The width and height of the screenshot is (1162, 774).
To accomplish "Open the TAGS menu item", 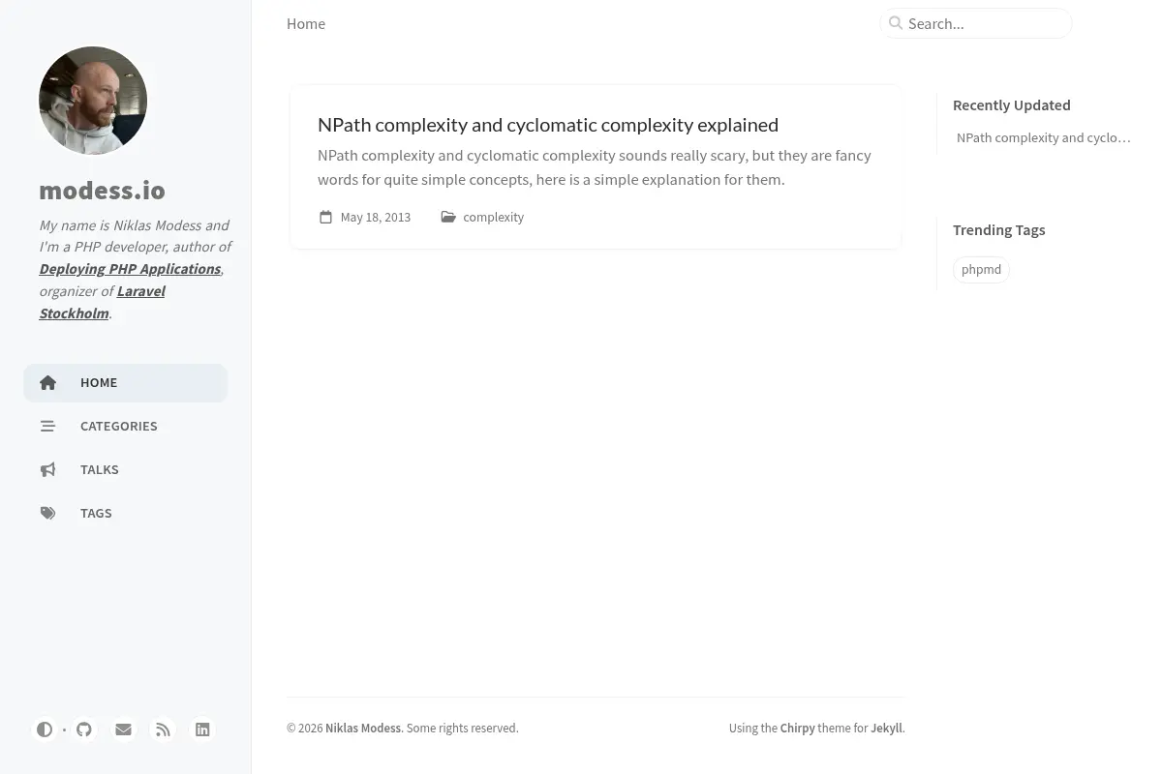I will click(126, 513).
